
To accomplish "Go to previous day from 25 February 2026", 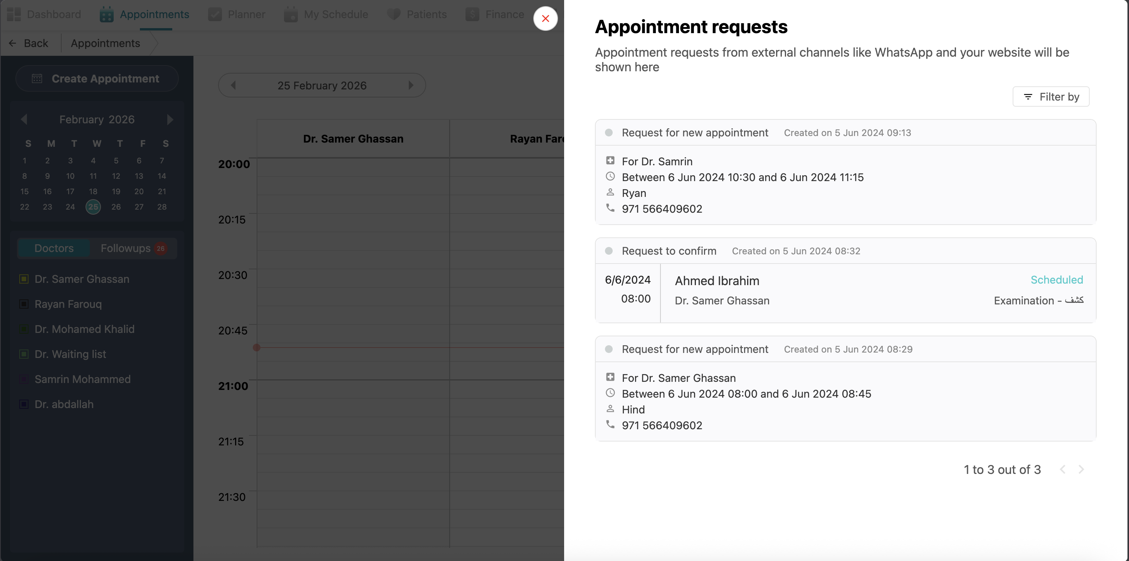I will 233,85.
